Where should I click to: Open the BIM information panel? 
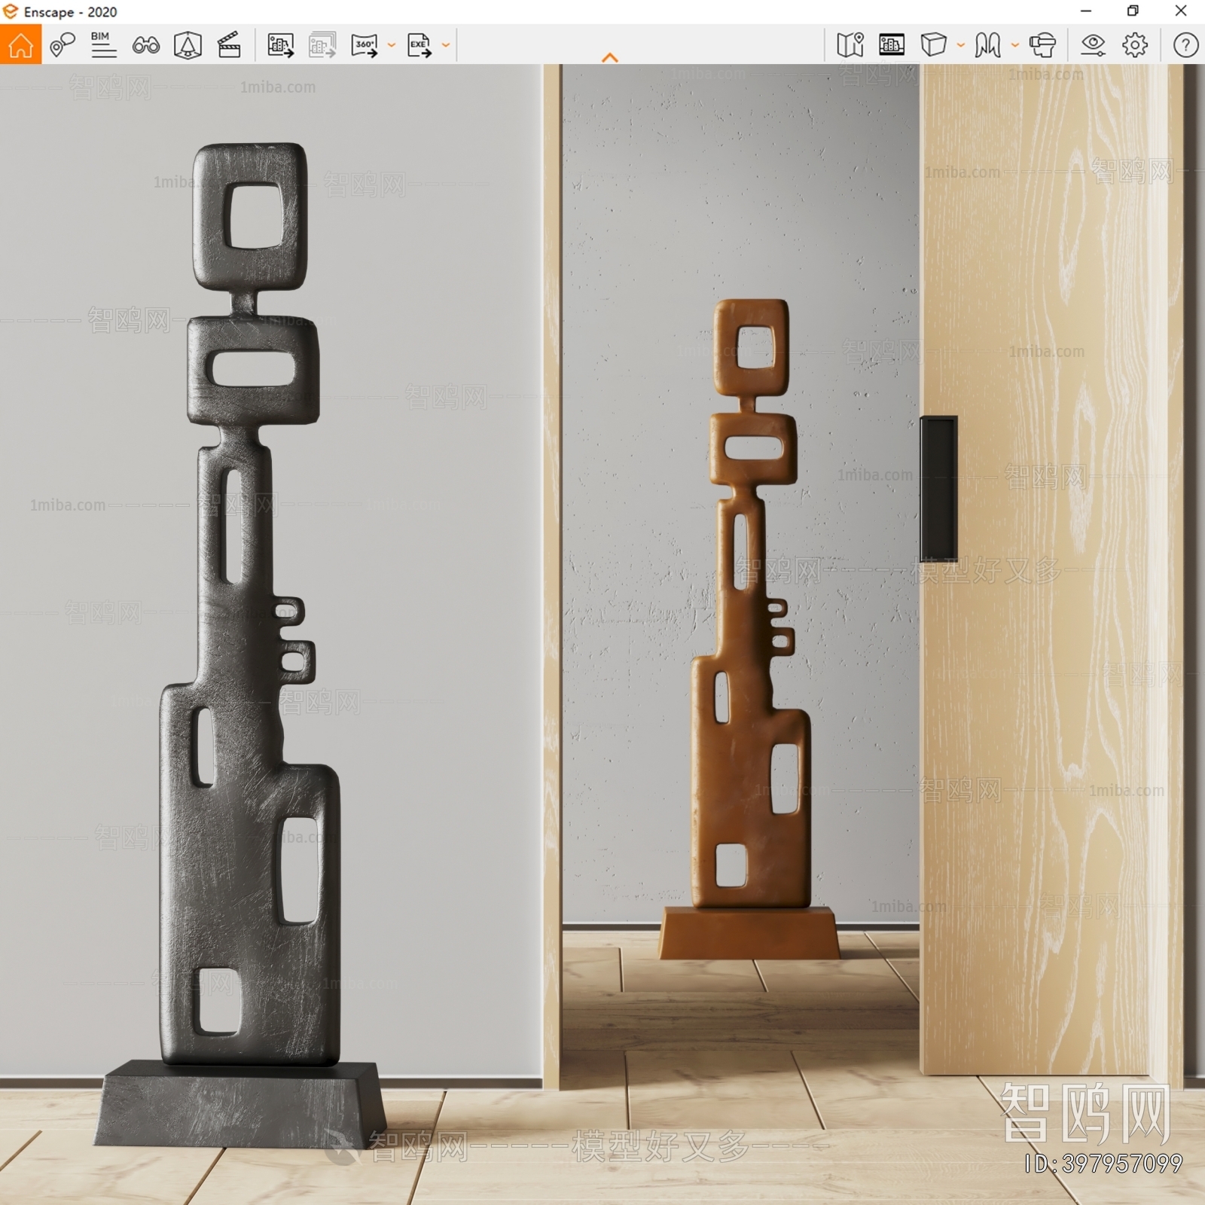point(103,45)
